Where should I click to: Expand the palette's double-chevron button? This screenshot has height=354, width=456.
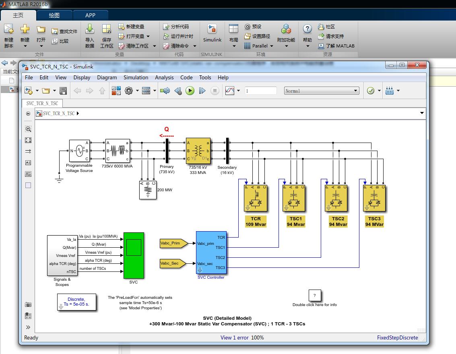coord(28,327)
